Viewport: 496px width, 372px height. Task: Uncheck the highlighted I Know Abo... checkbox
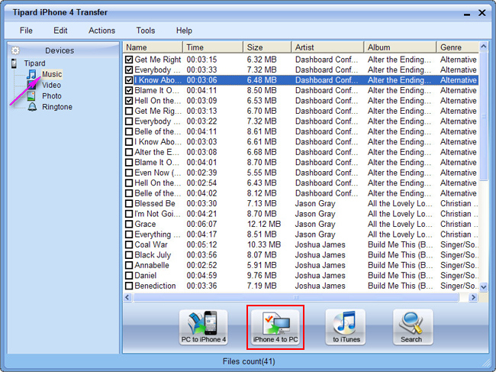pos(129,80)
